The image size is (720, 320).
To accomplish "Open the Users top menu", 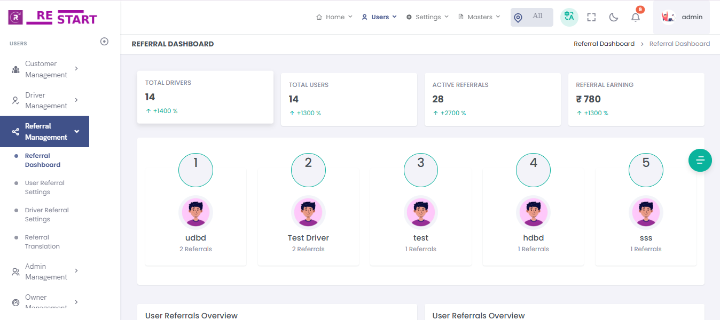I will tap(379, 17).
